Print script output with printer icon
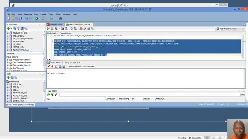This screenshot has height=139, width=248. coord(60,66)
